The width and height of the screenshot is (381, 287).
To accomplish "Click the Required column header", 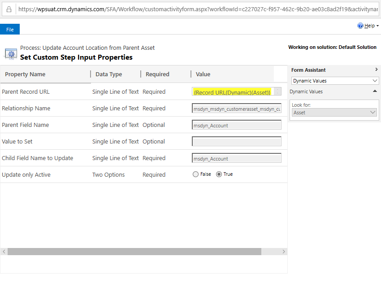I will tap(157, 74).
